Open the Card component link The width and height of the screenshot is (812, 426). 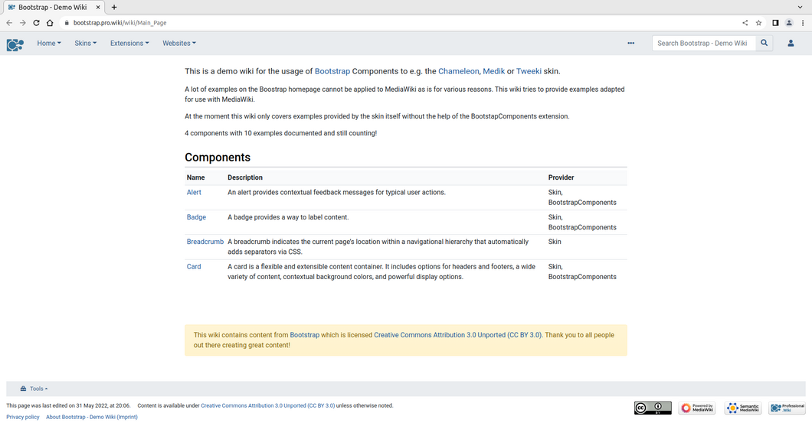(x=194, y=267)
